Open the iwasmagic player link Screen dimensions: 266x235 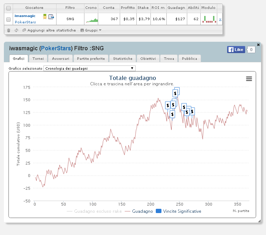point(25,16)
